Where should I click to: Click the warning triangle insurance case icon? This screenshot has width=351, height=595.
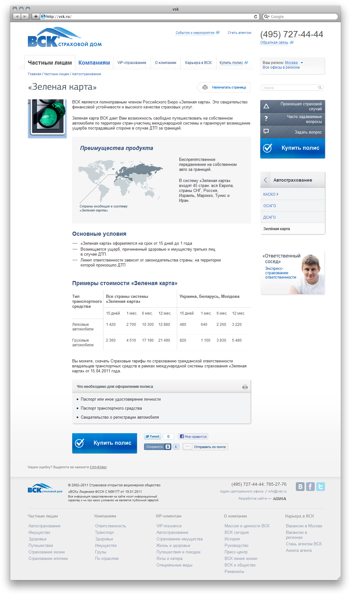click(266, 106)
